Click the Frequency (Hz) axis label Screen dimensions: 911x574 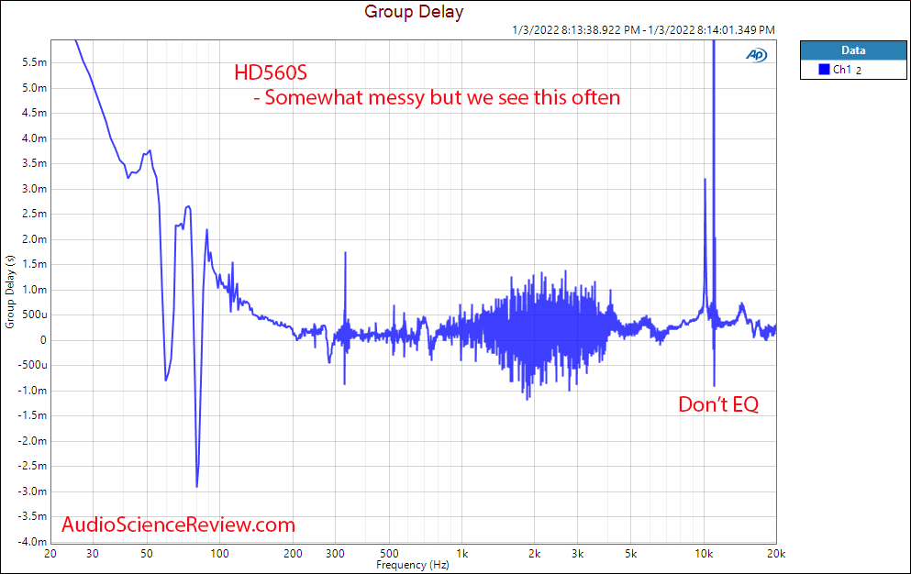click(x=413, y=565)
